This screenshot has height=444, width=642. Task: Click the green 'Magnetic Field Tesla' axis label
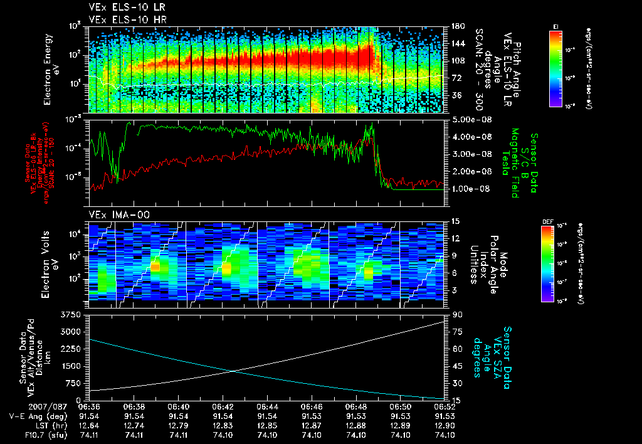(510, 162)
